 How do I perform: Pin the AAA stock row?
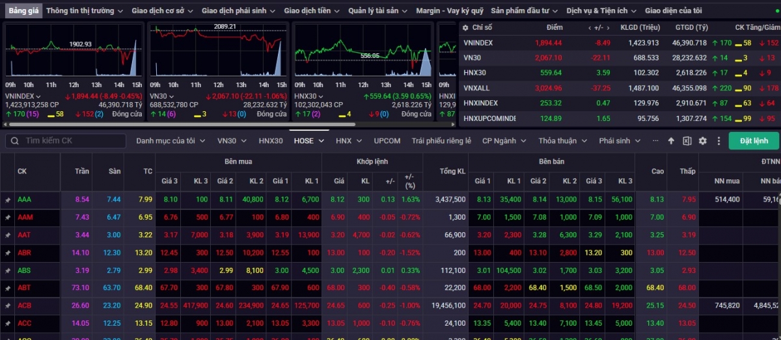point(8,200)
